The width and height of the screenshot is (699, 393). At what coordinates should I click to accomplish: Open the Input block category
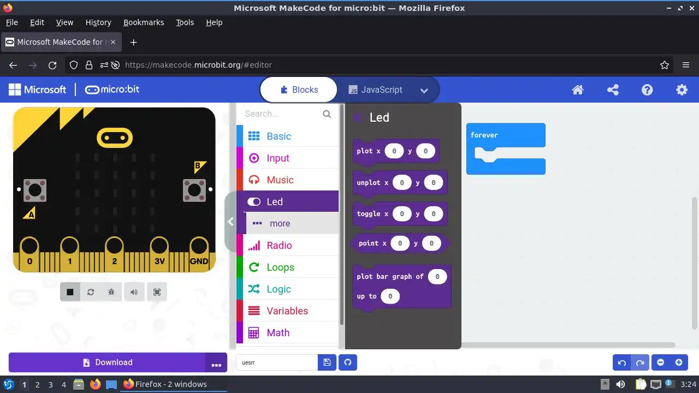tap(288, 158)
